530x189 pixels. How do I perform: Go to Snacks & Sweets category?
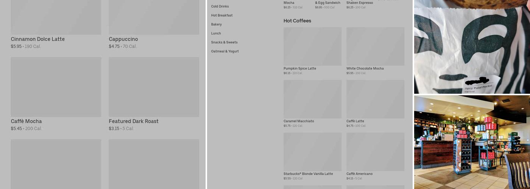224,42
